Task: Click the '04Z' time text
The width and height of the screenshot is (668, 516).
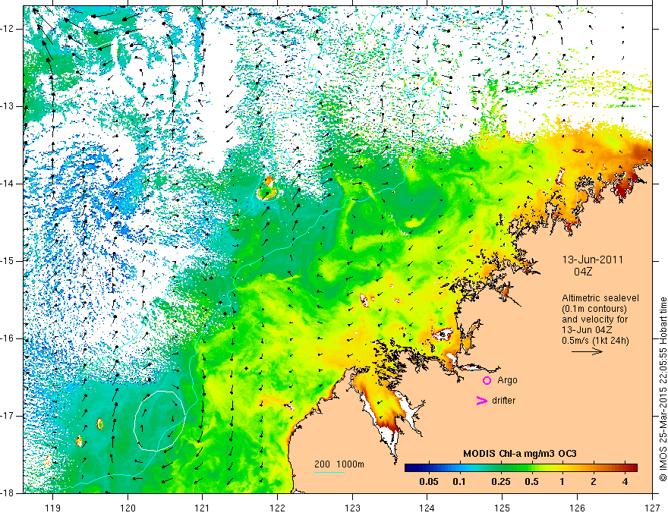Action: (x=583, y=272)
